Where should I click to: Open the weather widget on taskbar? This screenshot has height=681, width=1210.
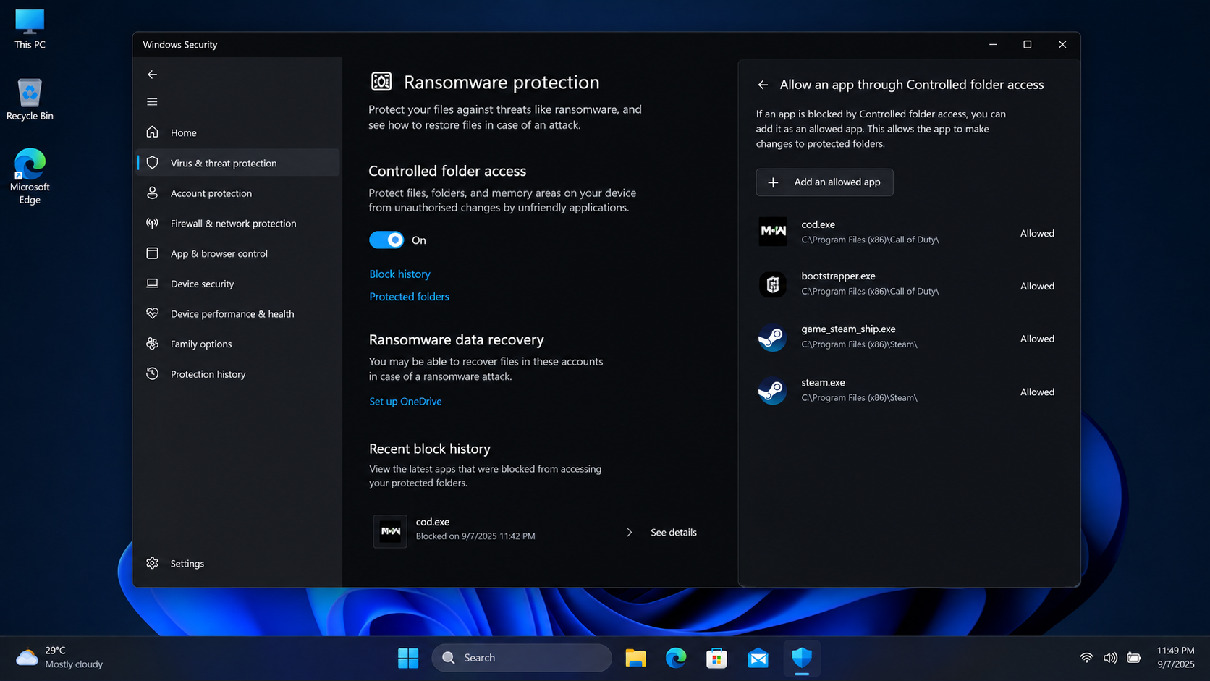[59, 657]
